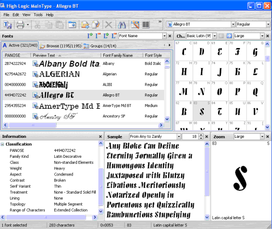272x229 pixels.
Task: Click the tab strip right arrow
Action: click(170, 45)
